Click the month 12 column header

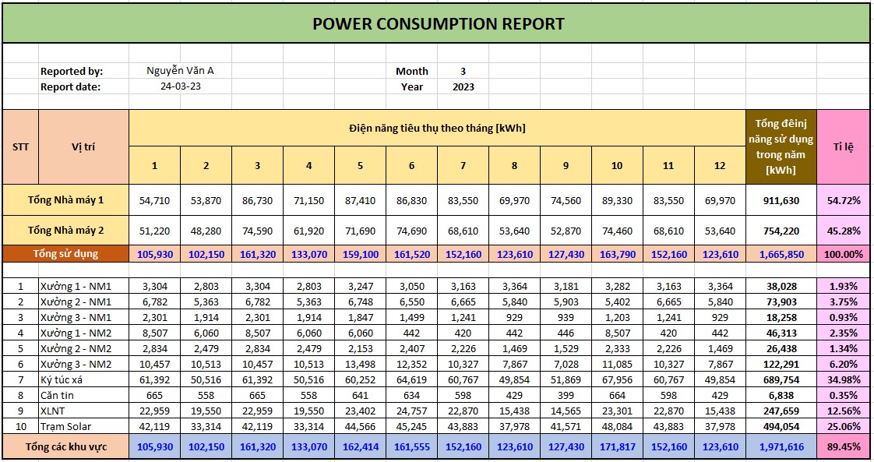coord(720,165)
